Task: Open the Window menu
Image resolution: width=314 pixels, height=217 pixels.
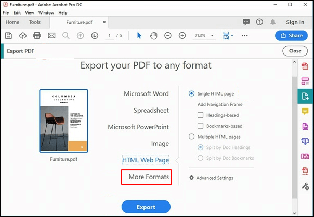Action: tap(46, 13)
